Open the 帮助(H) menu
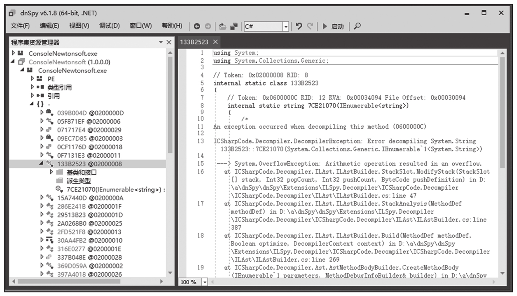The image size is (517, 296). coord(172,26)
